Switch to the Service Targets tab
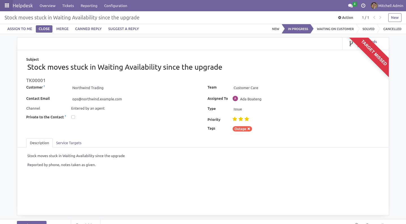Image resolution: width=406 pixels, height=224 pixels. coord(69,143)
